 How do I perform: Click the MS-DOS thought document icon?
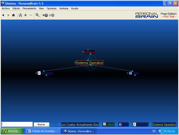(39, 73)
